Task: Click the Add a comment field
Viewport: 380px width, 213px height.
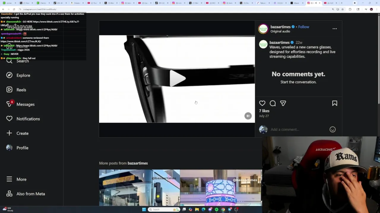Action: tap(299, 129)
